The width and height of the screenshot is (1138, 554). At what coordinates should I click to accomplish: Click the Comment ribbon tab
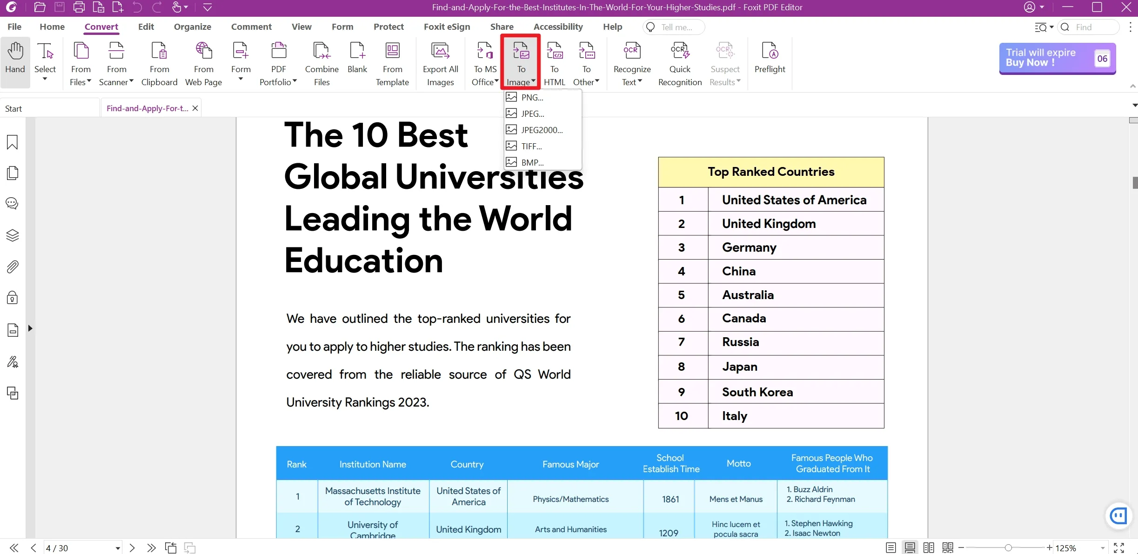tap(251, 27)
